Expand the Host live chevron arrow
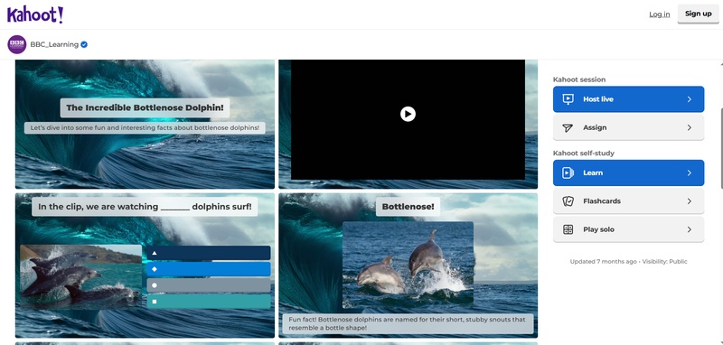The height and width of the screenshot is (345, 723). [x=690, y=99]
